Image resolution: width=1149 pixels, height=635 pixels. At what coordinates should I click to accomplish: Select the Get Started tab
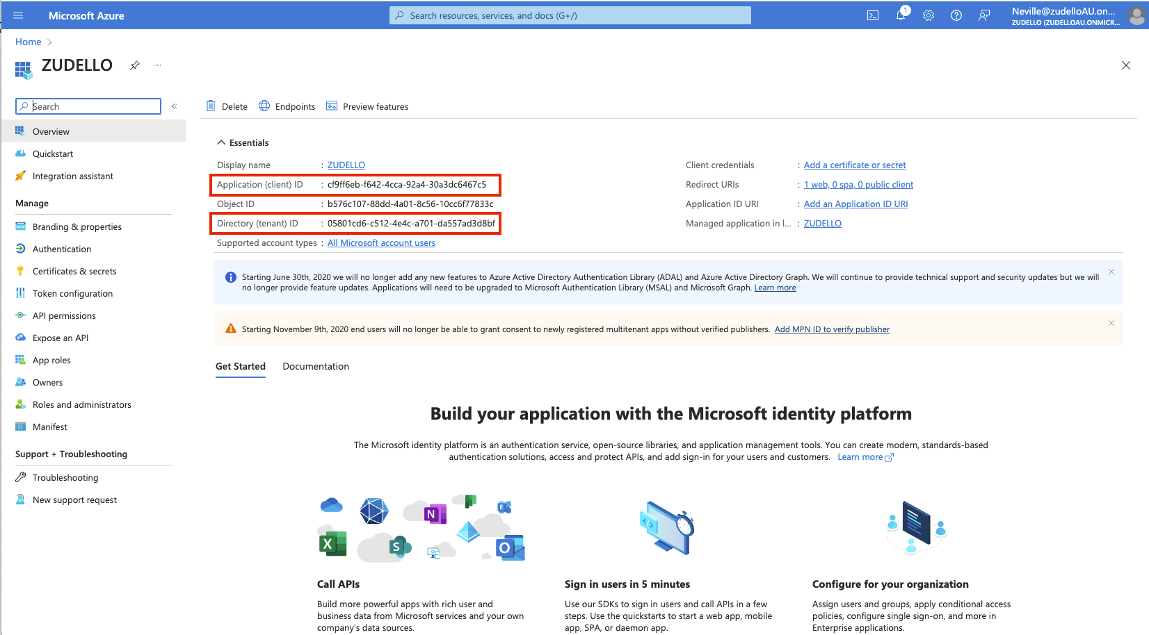tap(241, 366)
